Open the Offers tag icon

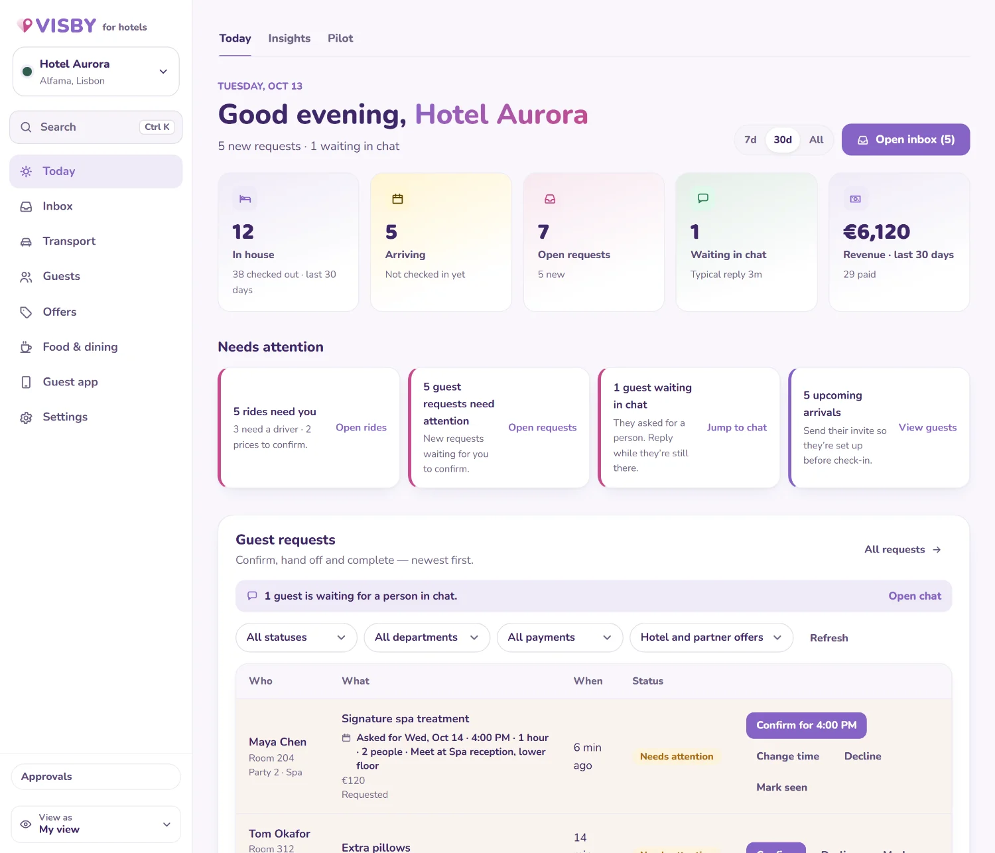(x=26, y=312)
